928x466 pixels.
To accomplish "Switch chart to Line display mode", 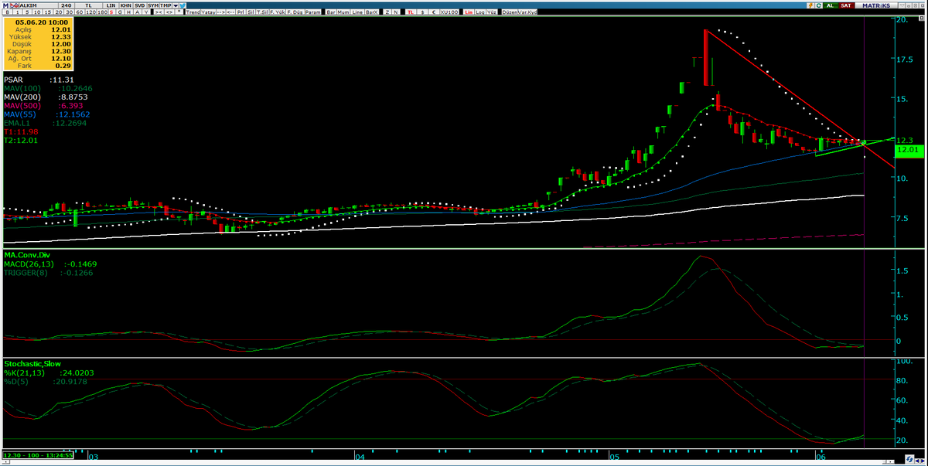I will (357, 12).
